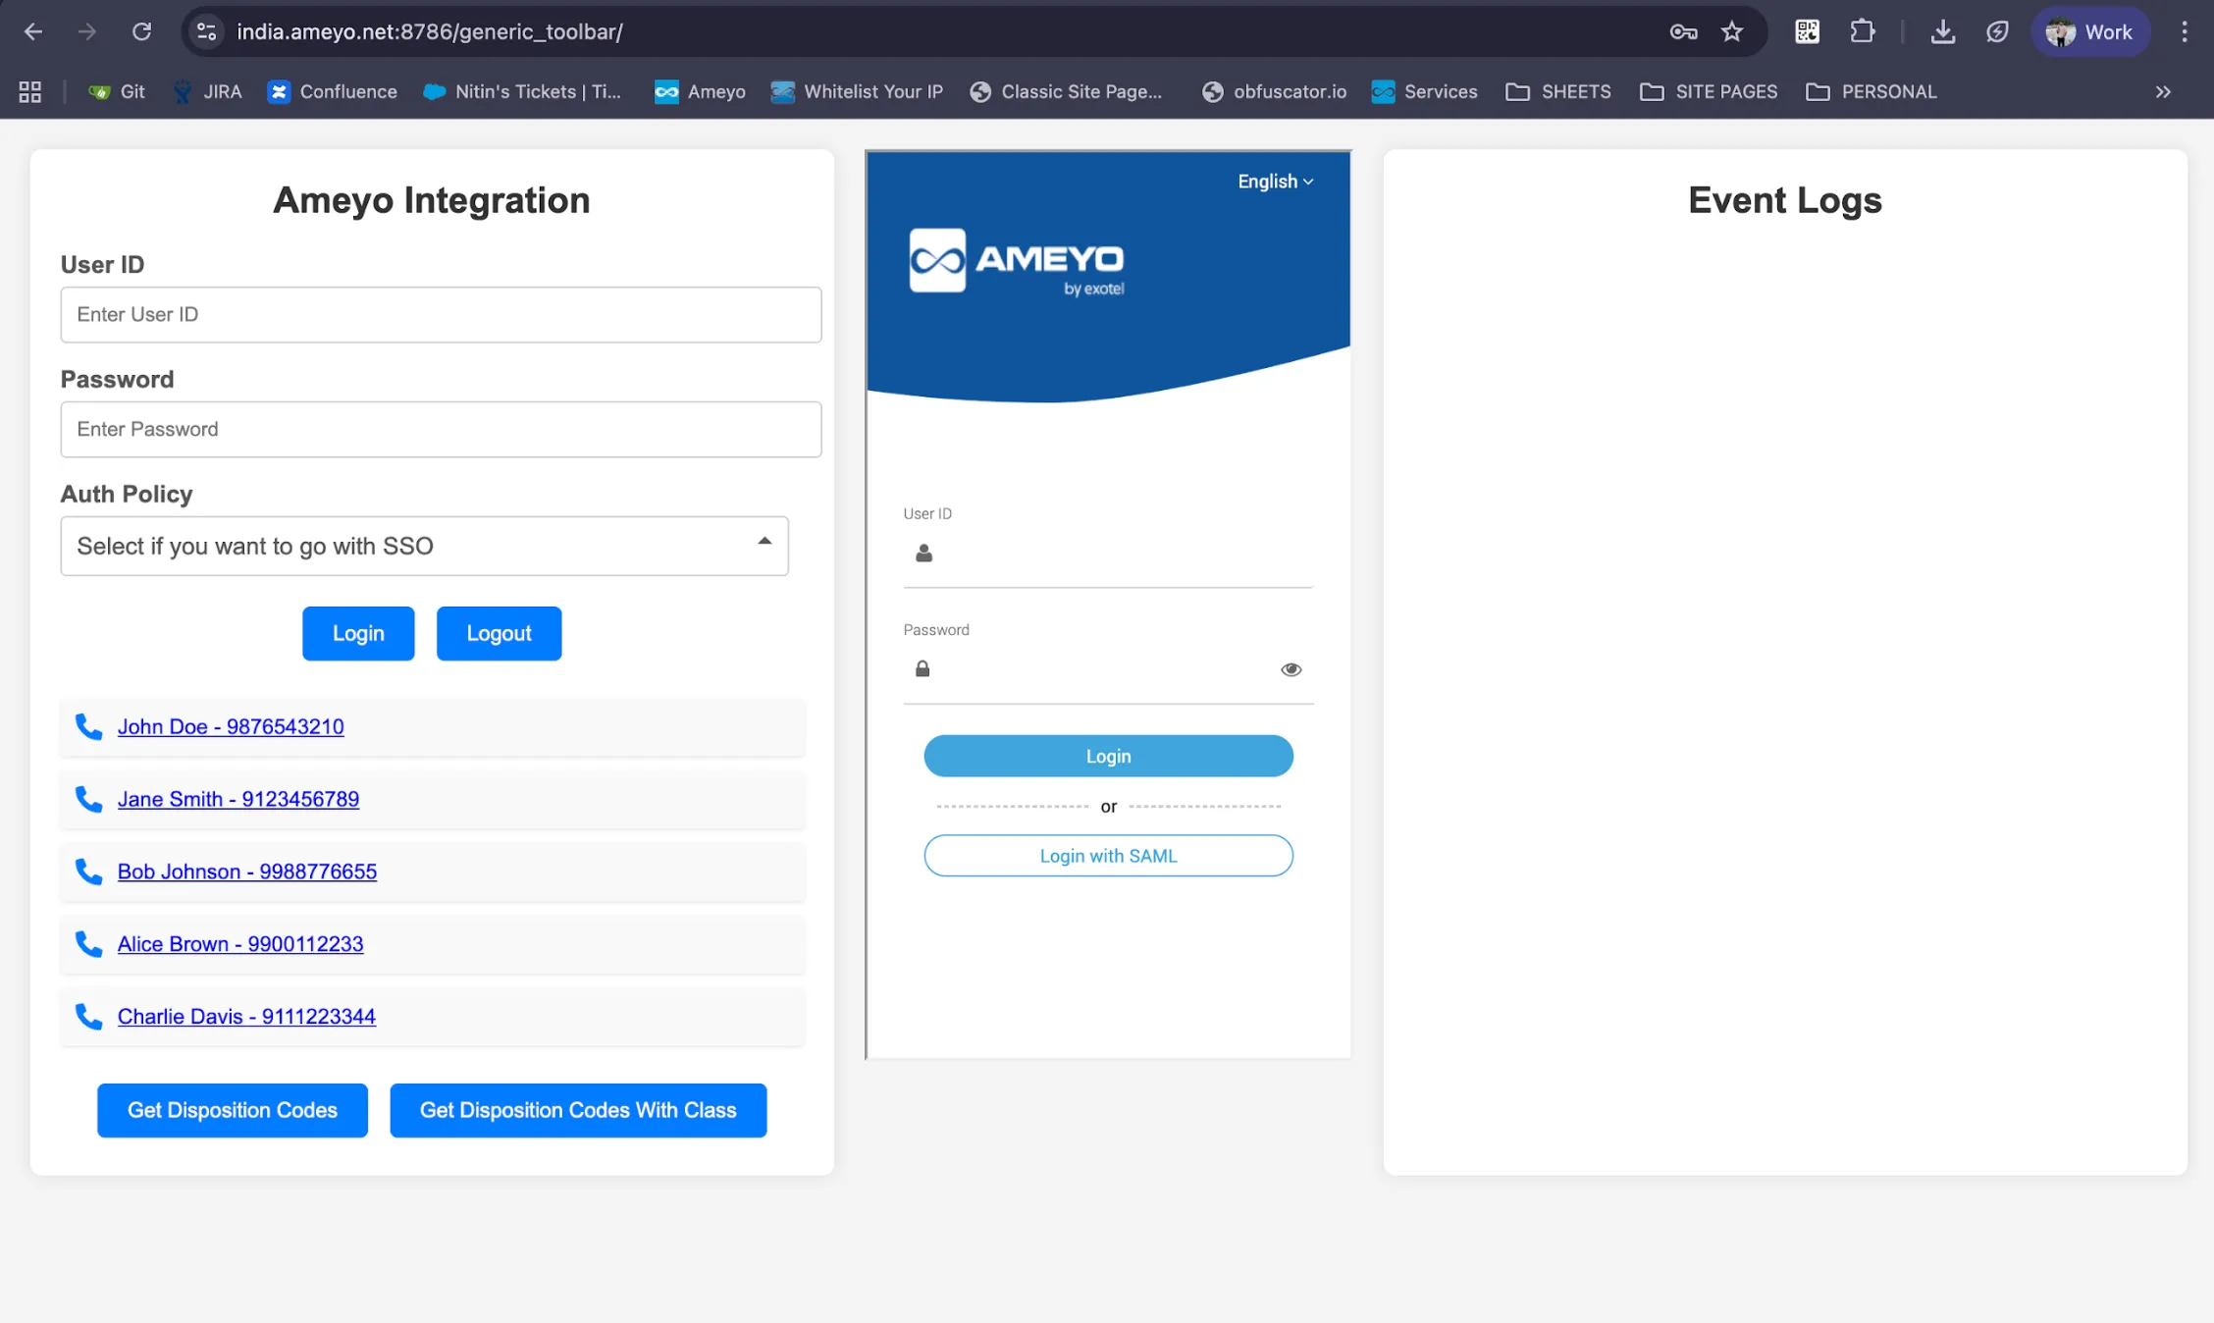Click Get Disposition Codes With Class button
The height and width of the screenshot is (1323, 2214).
click(x=578, y=1110)
